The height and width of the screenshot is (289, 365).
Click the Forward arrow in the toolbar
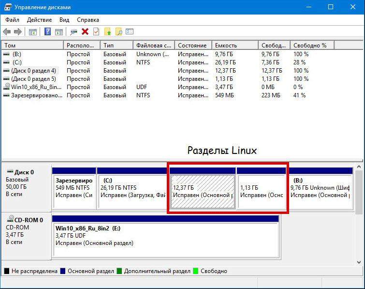18,31
